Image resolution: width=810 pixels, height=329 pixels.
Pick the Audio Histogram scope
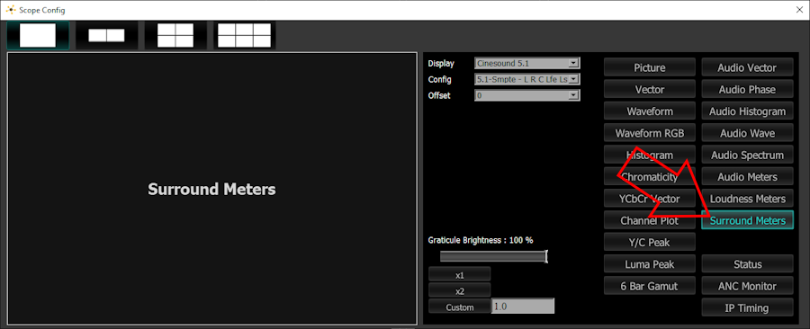(747, 111)
